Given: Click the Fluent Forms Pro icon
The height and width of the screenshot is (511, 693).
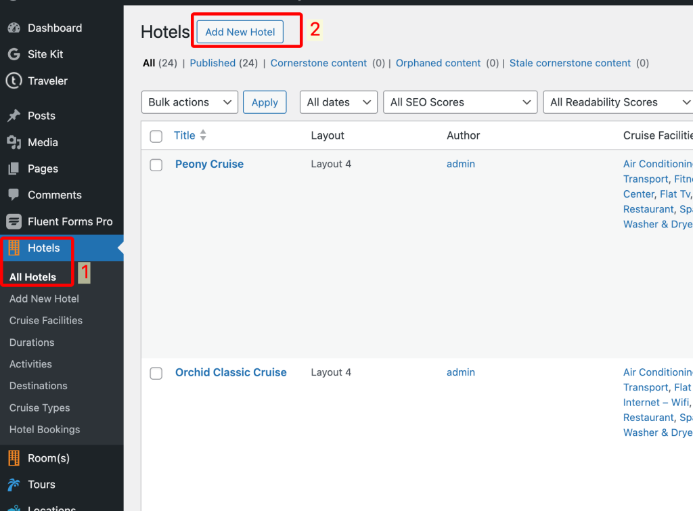Looking at the screenshot, I should coord(14,221).
